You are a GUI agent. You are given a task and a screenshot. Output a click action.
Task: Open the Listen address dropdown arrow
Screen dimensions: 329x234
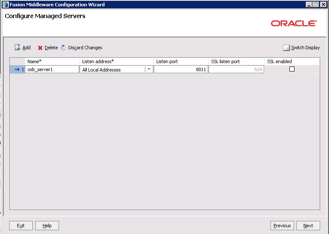[149, 69]
